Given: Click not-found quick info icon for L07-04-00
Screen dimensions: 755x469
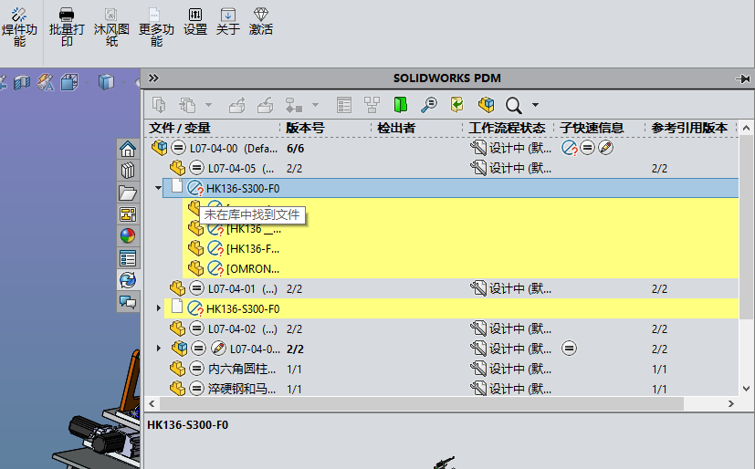Looking at the screenshot, I should coord(569,148).
